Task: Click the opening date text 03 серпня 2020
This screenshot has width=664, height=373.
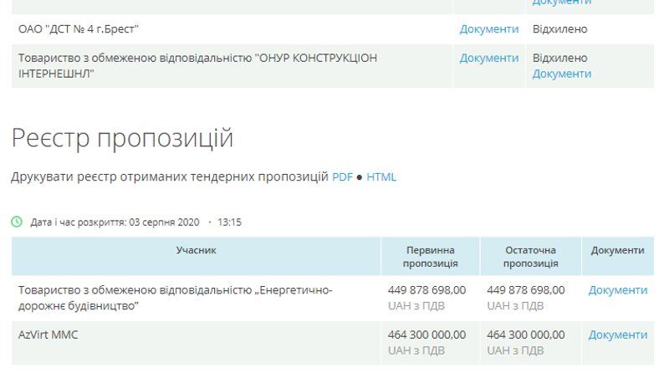Action: click(164, 222)
